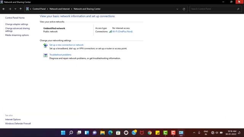Select Control Panel in the breadcrumb
Image resolution: width=244 pixels, height=137 pixels.
(39, 9)
